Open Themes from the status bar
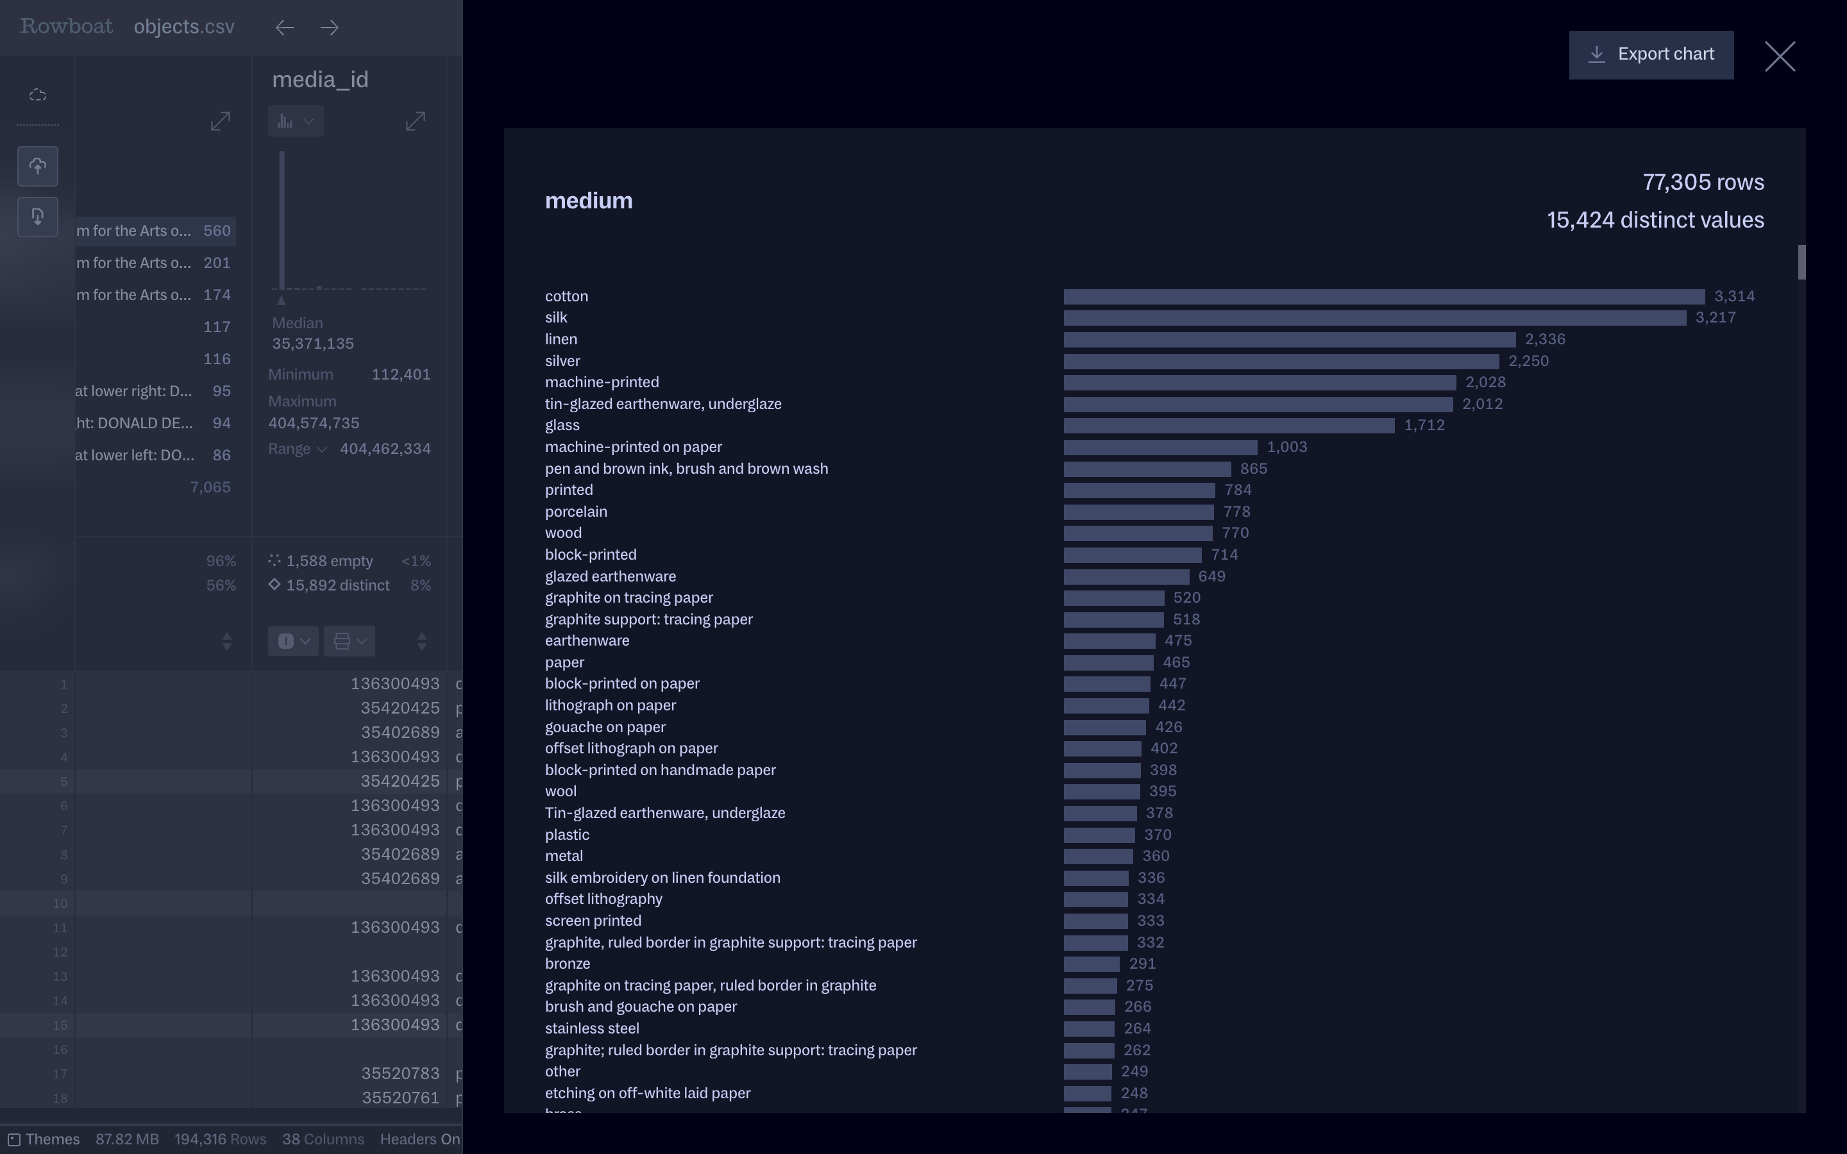 coord(44,1139)
